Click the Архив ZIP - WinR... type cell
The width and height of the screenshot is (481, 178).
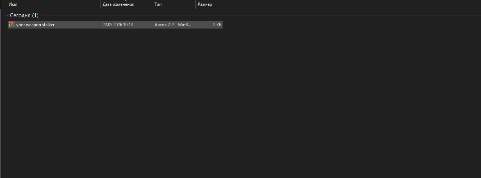click(173, 25)
